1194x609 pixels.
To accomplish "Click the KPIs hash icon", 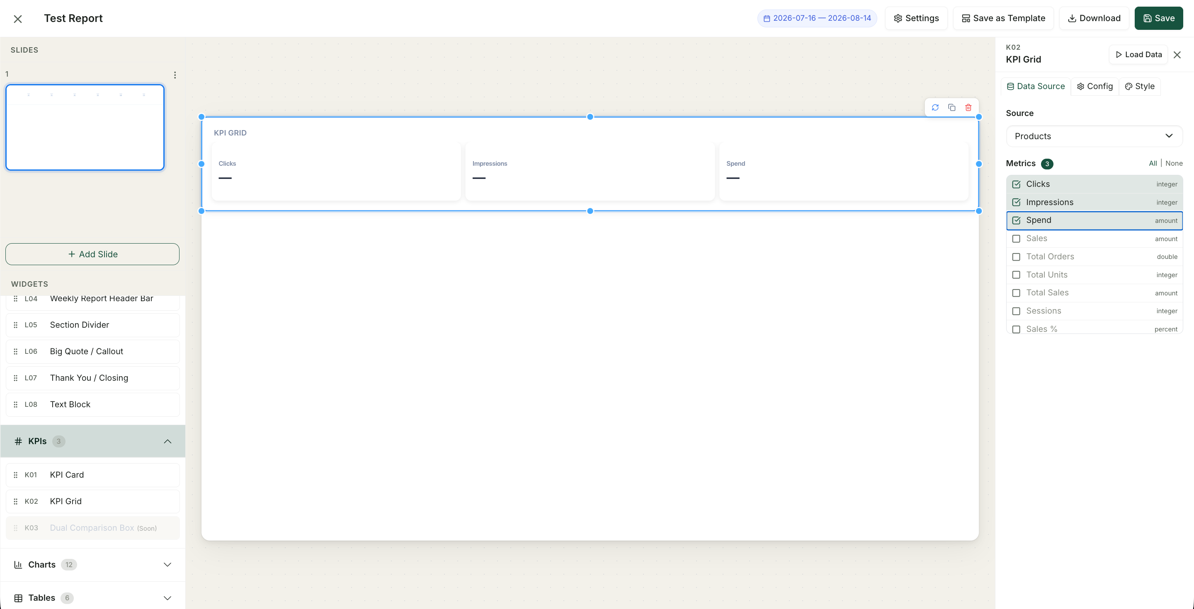I will 18,441.
